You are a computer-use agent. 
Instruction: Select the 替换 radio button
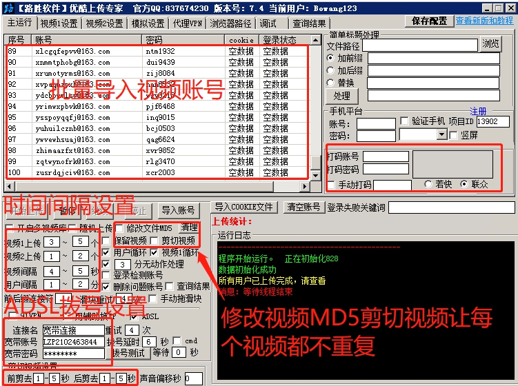point(330,83)
